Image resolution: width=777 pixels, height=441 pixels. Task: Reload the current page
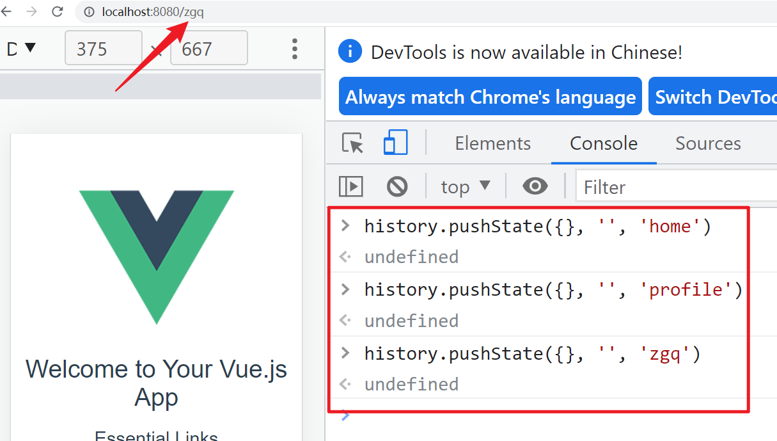point(58,11)
